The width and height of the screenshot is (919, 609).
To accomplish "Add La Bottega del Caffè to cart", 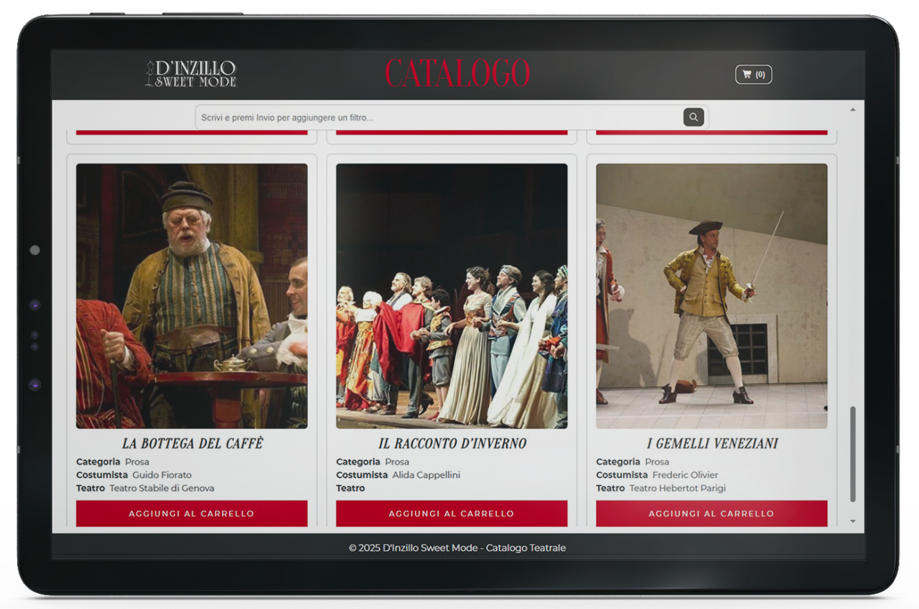I will point(192,513).
